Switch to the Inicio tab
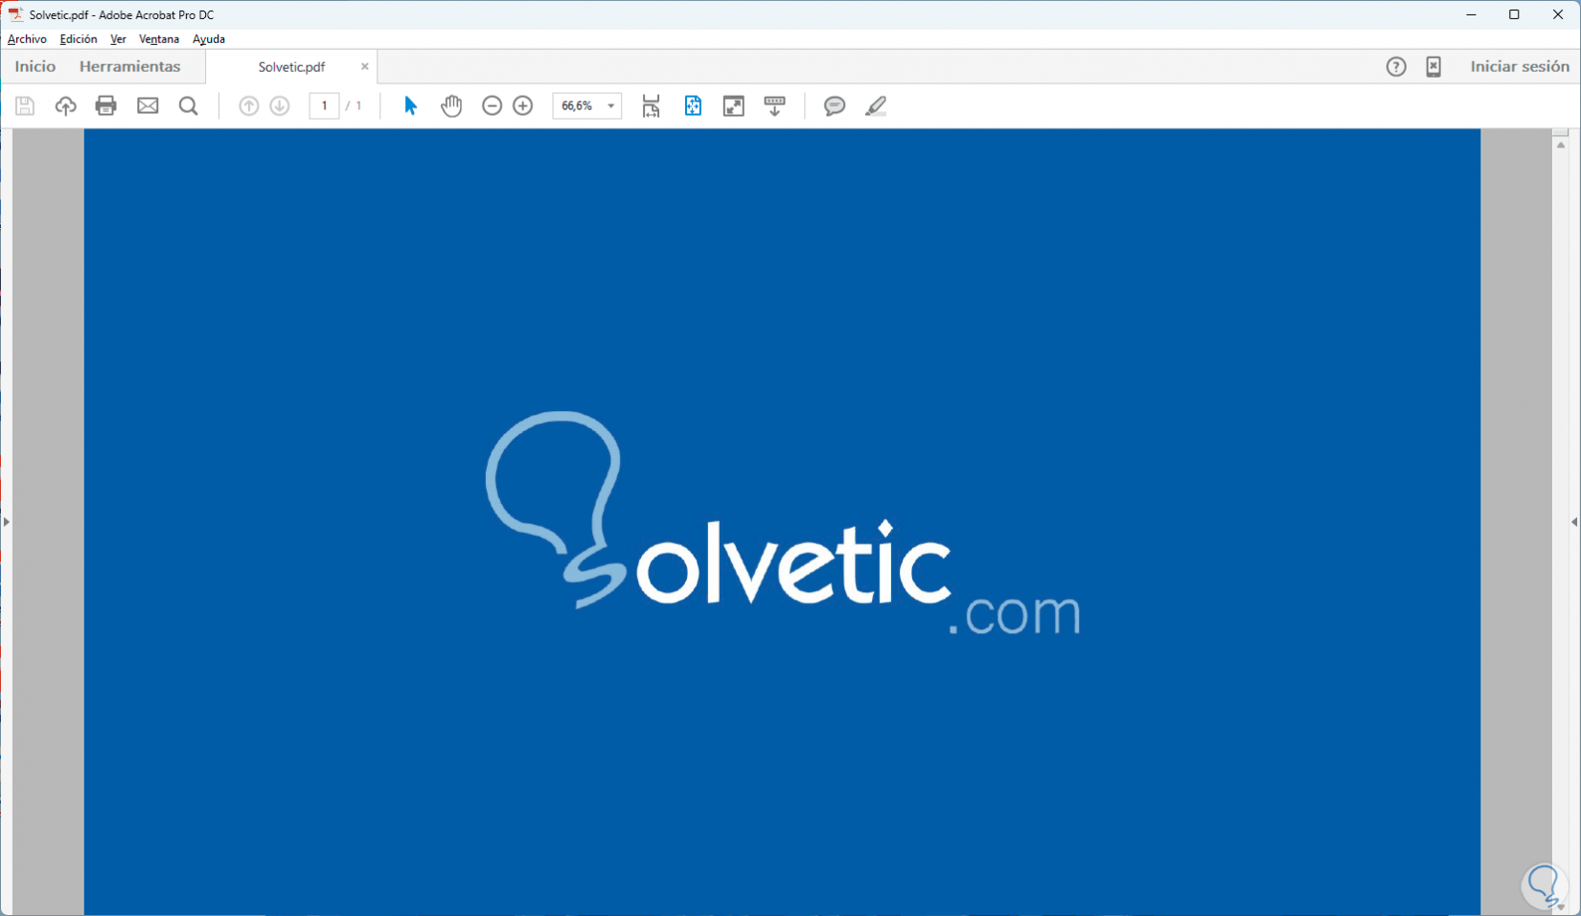Viewport: 1581px width, 916px height. coord(35,66)
